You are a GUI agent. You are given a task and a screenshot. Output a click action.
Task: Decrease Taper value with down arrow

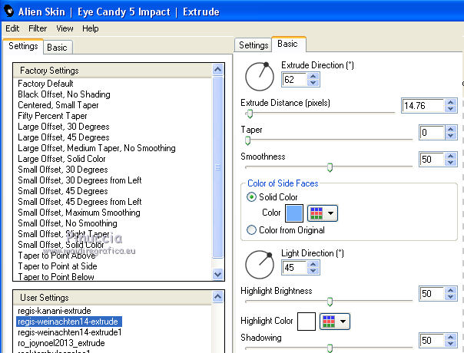coord(451,136)
